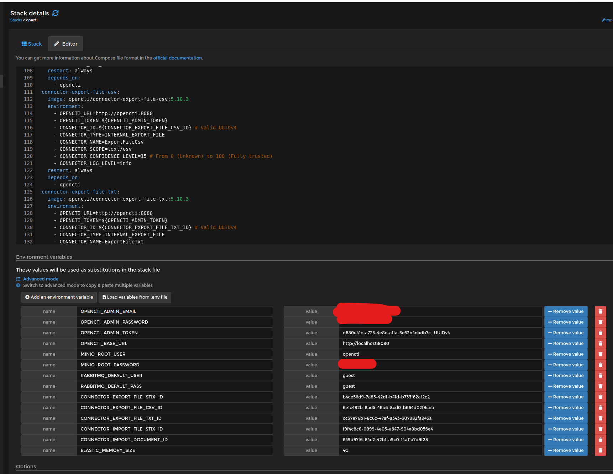Click the wrench icon in the top-right corner

click(x=603, y=20)
